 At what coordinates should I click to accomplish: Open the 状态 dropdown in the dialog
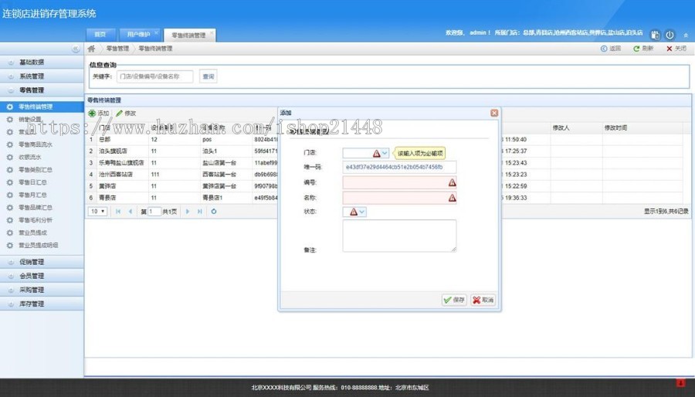(361, 212)
